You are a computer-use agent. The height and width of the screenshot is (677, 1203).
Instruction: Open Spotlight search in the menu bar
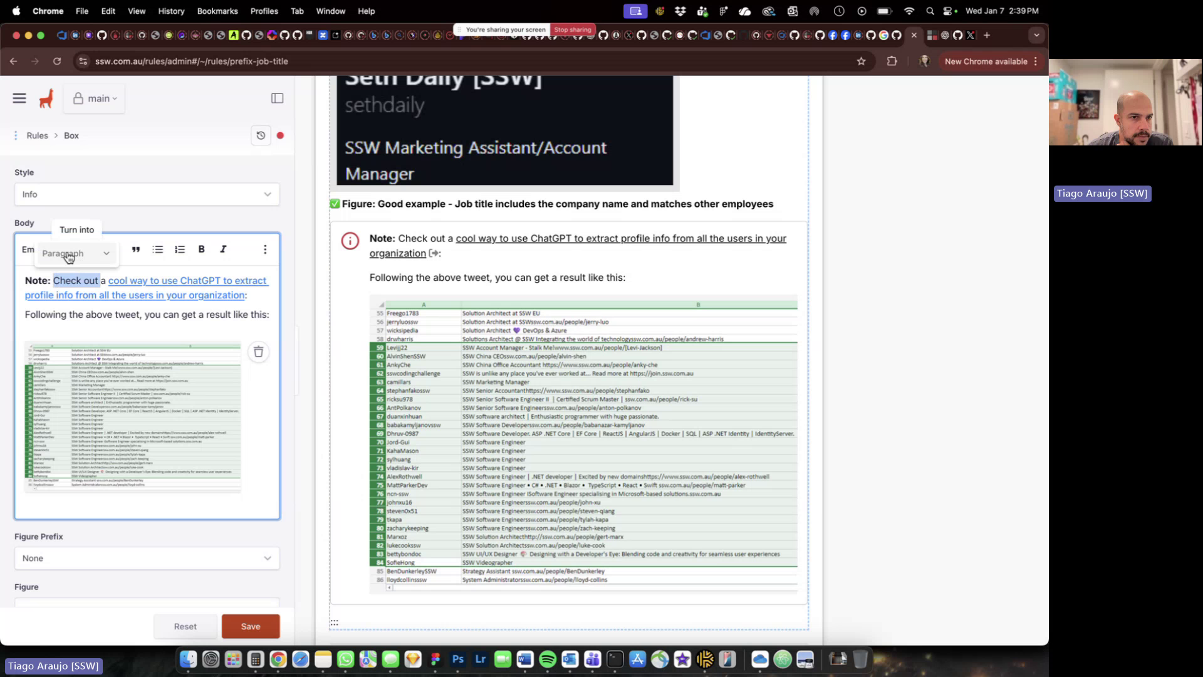point(930,11)
